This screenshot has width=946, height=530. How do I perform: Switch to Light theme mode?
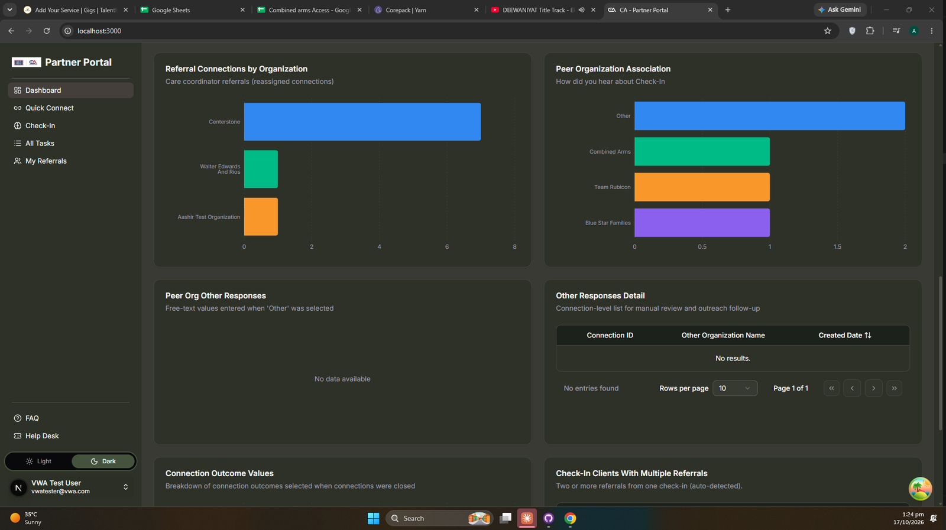[x=38, y=461]
